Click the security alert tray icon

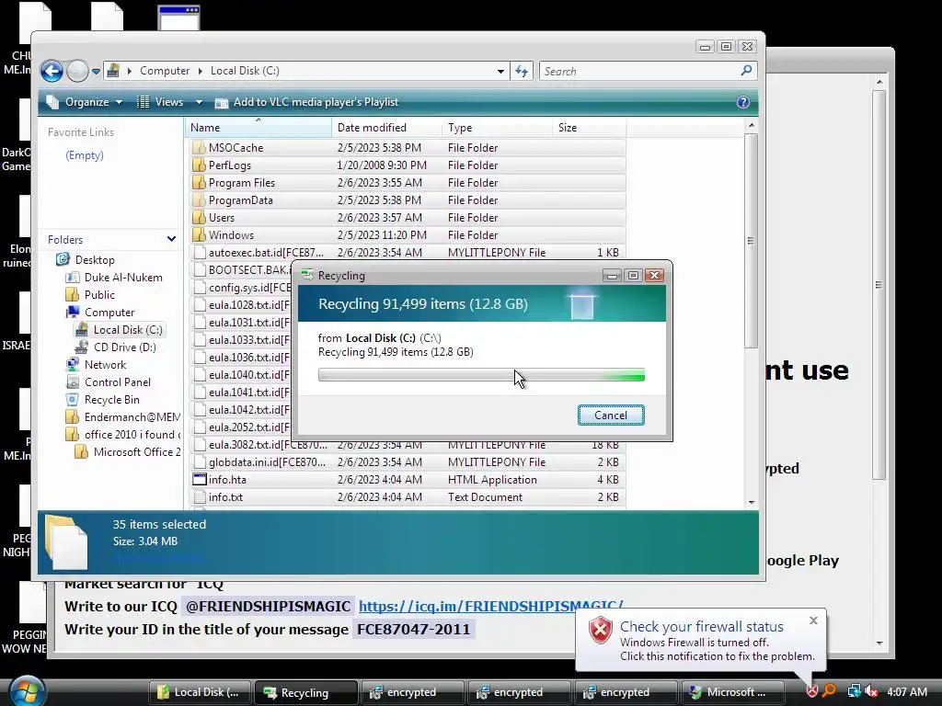click(x=811, y=691)
